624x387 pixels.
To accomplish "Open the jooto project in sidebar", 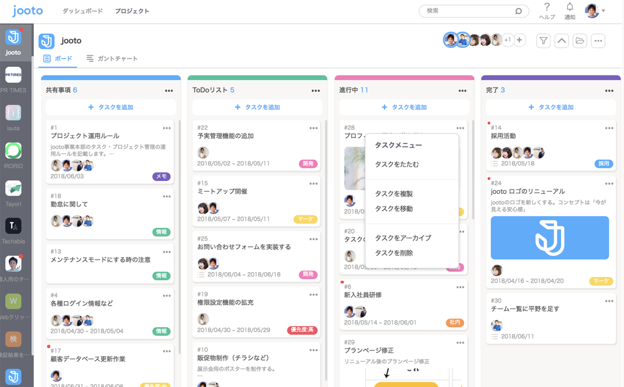I will pos(13,37).
